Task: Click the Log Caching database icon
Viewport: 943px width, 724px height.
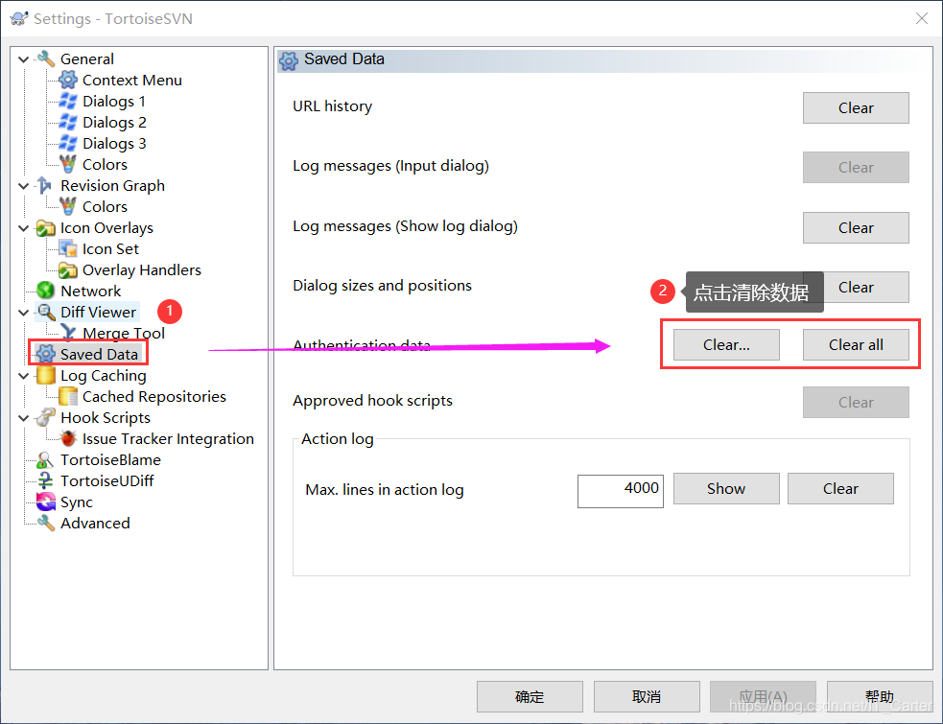Action: coord(46,375)
